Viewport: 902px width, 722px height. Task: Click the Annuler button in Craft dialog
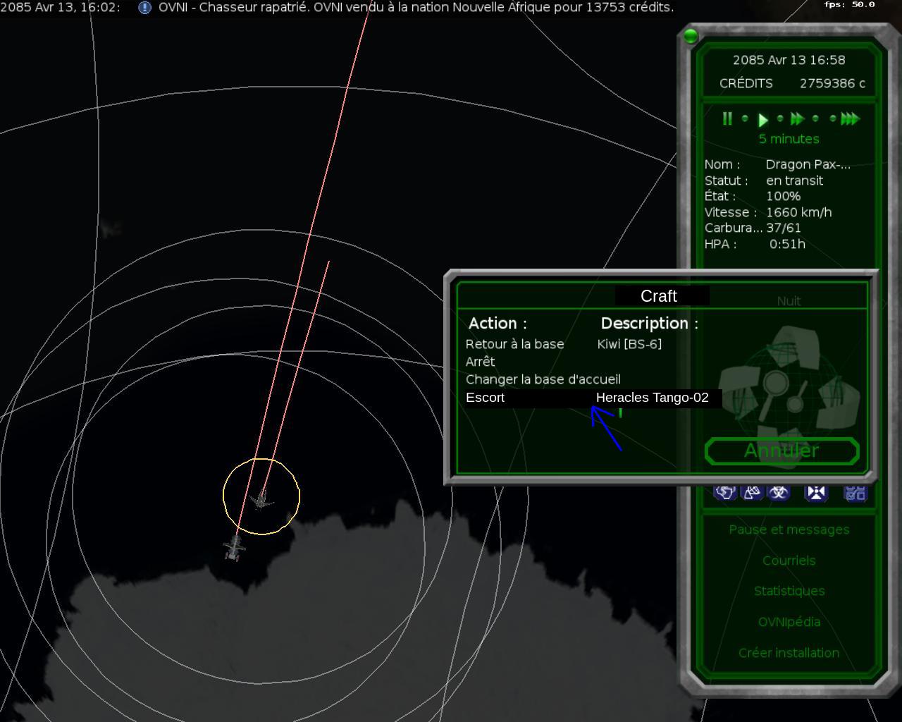click(781, 451)
